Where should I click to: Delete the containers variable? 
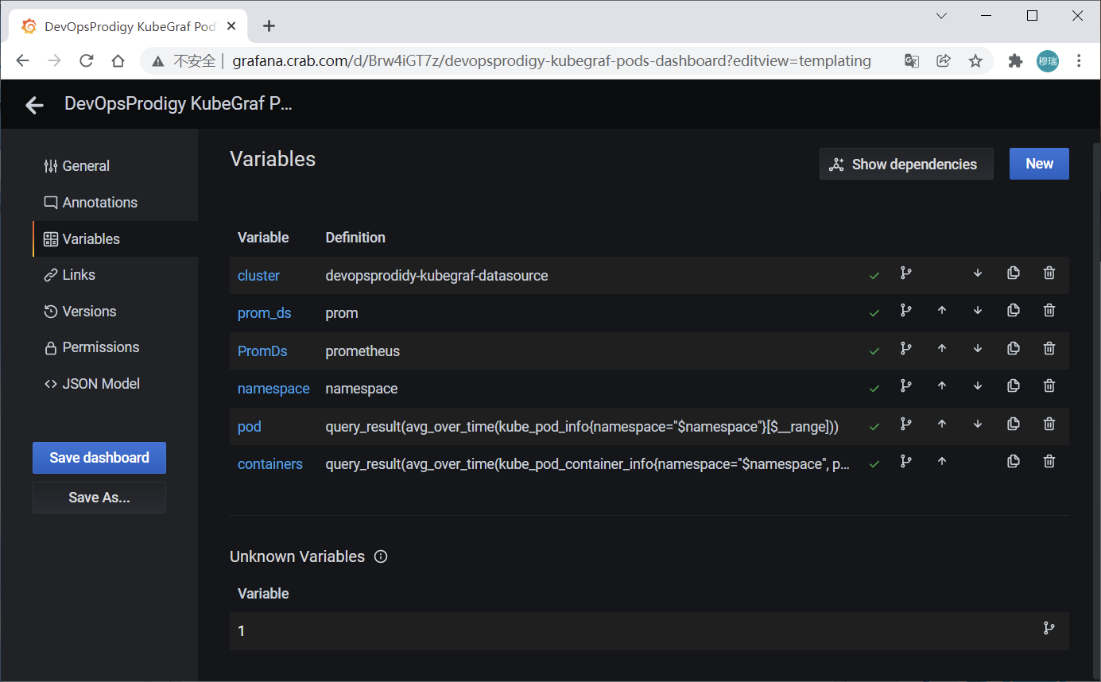pos(1049,461)
